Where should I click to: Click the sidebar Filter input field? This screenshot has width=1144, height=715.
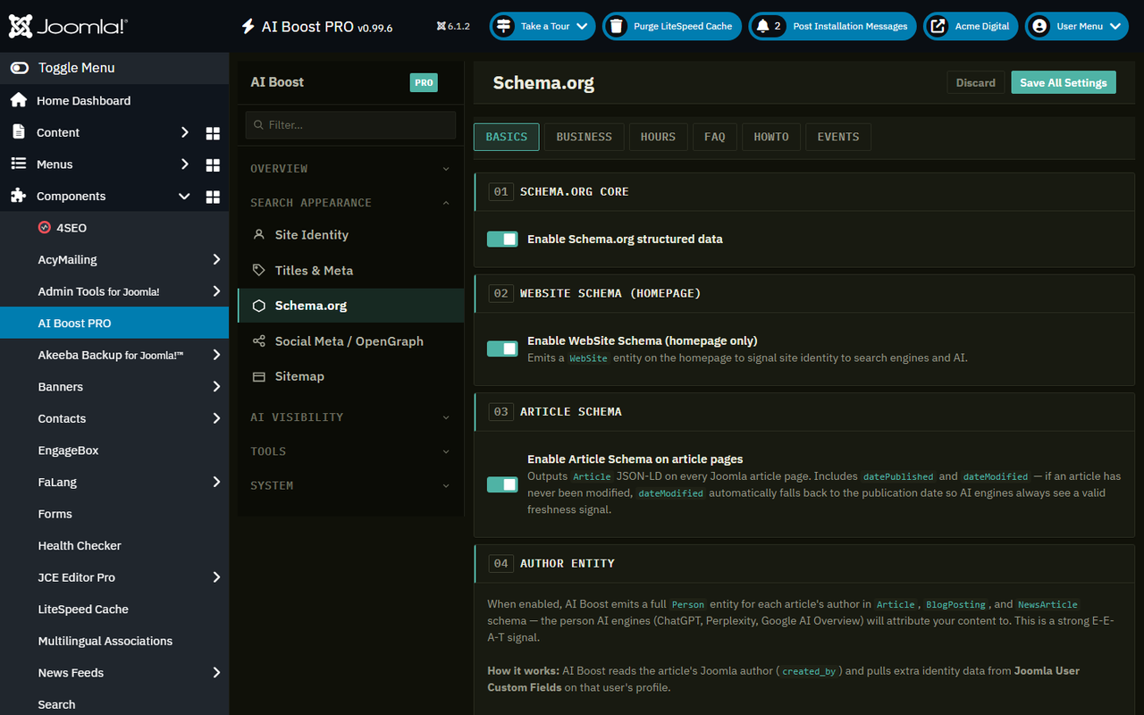click(x=350, y=125)
